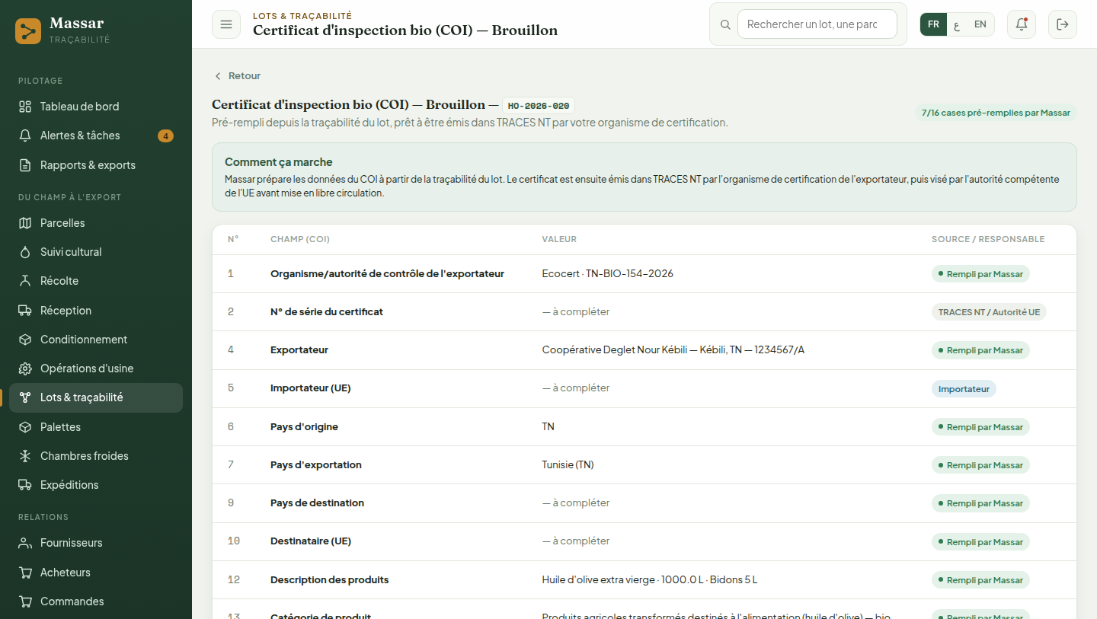Click the Chambres froides snowflake icon

[25, 456]
